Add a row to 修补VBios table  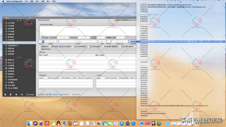42,73
